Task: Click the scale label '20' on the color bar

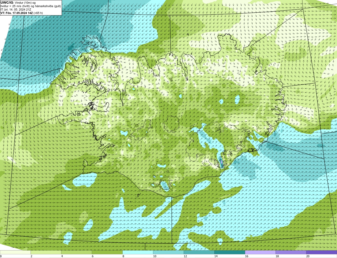Action: coord(308,256)
